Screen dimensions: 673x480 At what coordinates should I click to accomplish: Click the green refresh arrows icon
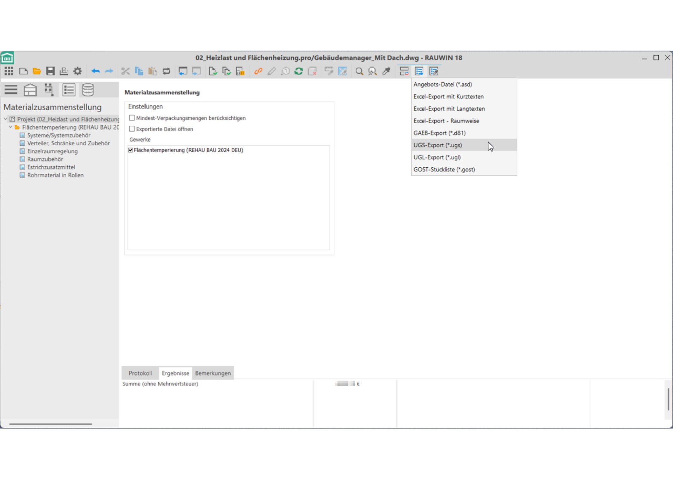pyautogui.click(x=299, y=71)
